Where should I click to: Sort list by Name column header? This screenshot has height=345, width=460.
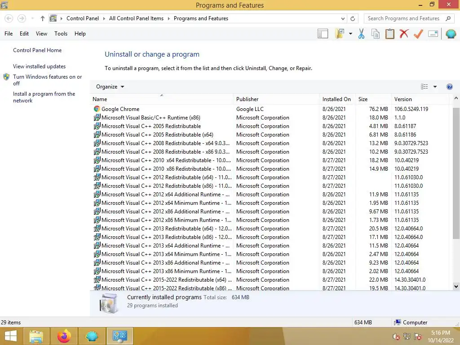click(x=162, y=99)
